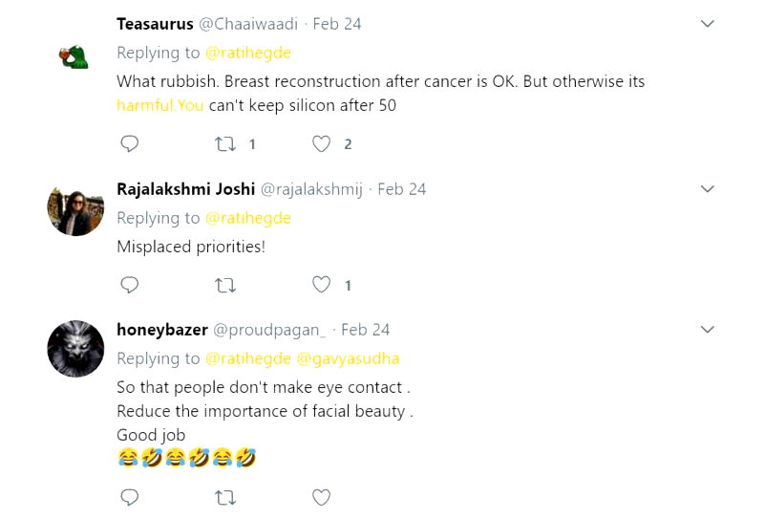Like the Teasaurus tweet
The width and height of the screenshot is (764, 519).
coord(322,144)
